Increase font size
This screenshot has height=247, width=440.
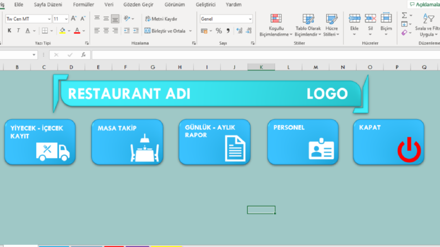click(74, 19)
